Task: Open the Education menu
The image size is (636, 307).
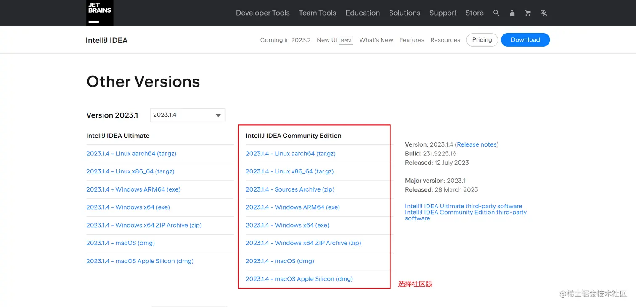Action: [363, 13]
